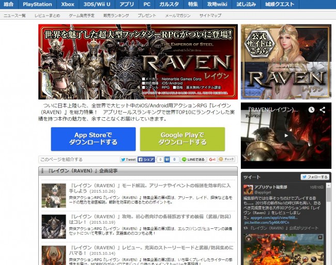
Task: Go to レビューまとめ submenu link
Action: 48,15
